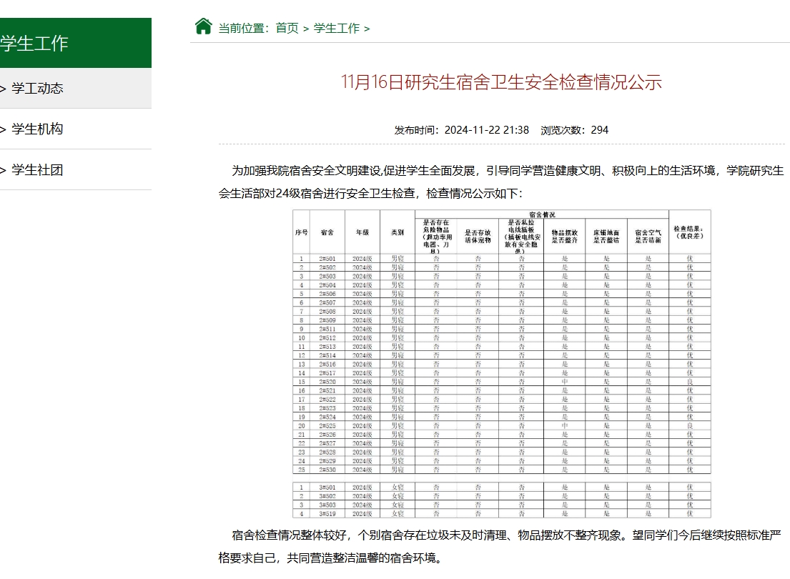Click the dorm cell 3#519 in the last row
The width and height of the screenshot is (790, 579).
click(327, 513)
